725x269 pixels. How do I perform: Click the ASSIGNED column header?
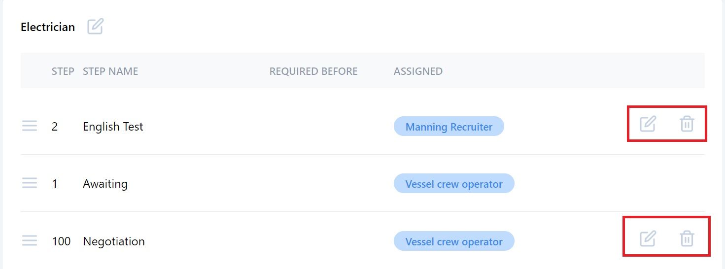pyautogui.click(x=418, y=71)
